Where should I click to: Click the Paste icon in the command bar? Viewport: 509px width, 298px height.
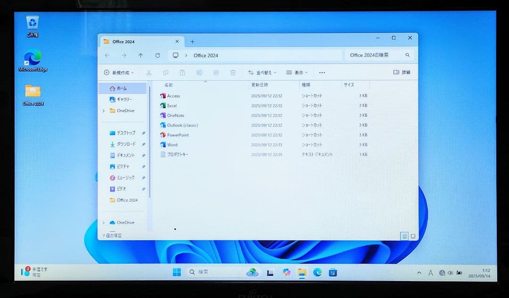182,72
